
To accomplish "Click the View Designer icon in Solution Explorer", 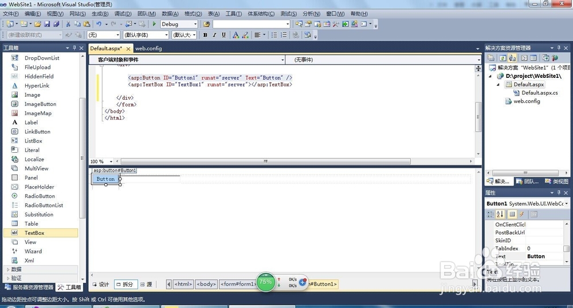I will (533, 58).
